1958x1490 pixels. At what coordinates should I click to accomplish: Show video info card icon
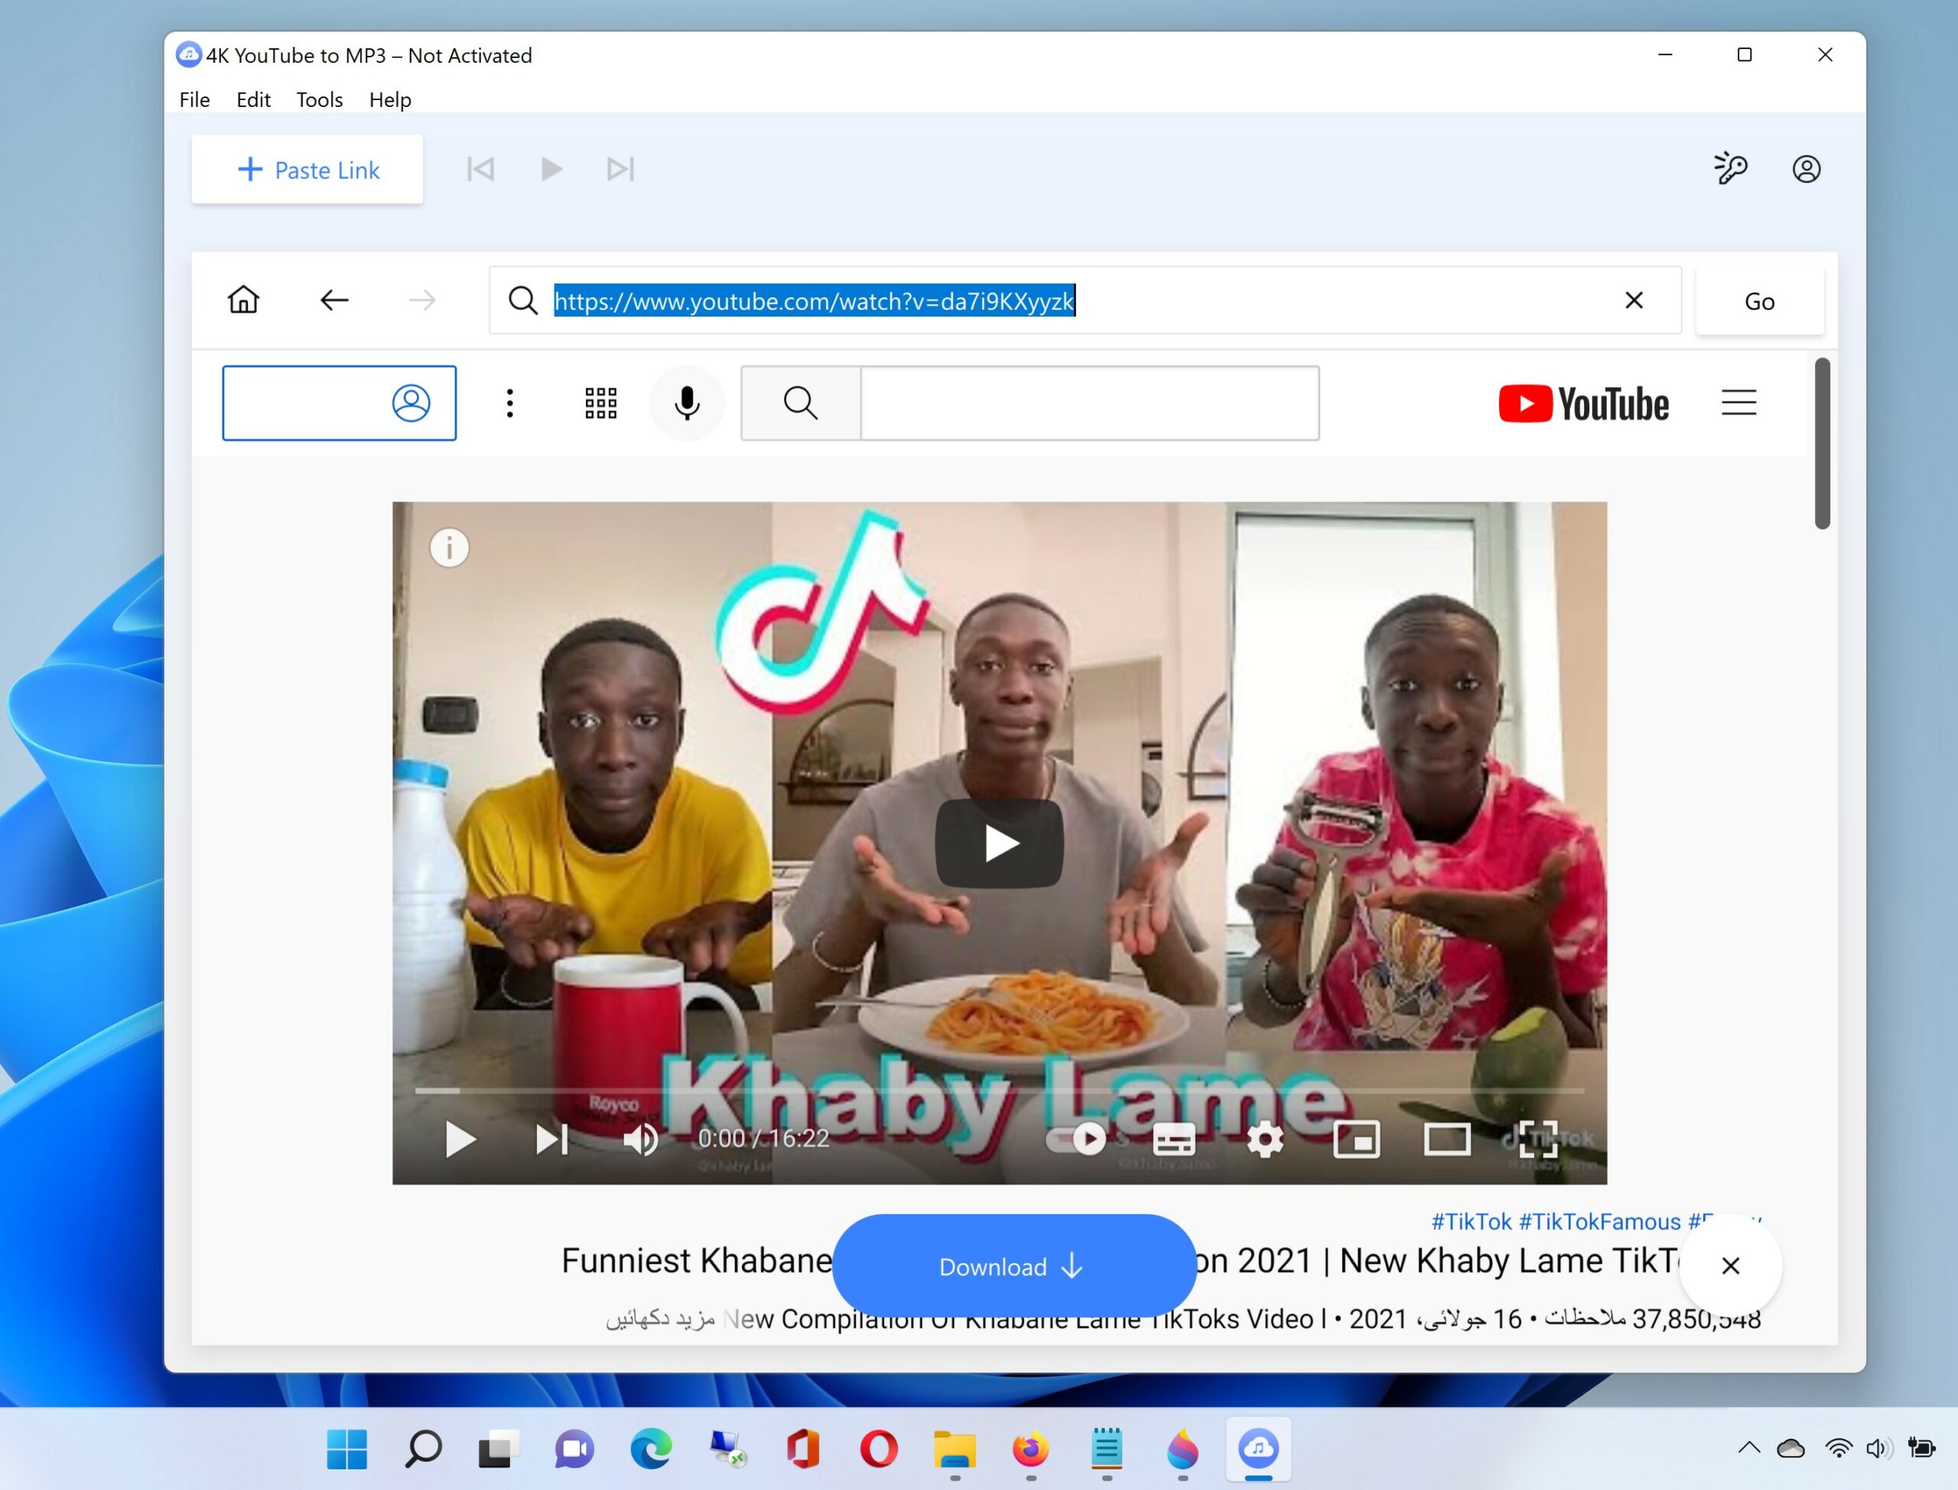tap(449, 548)
